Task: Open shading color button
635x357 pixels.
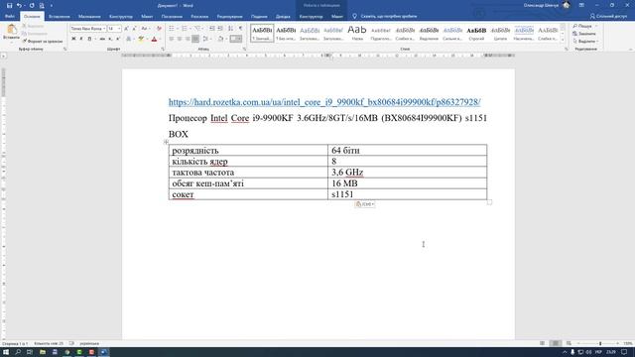Action: [x=220, y=39]
